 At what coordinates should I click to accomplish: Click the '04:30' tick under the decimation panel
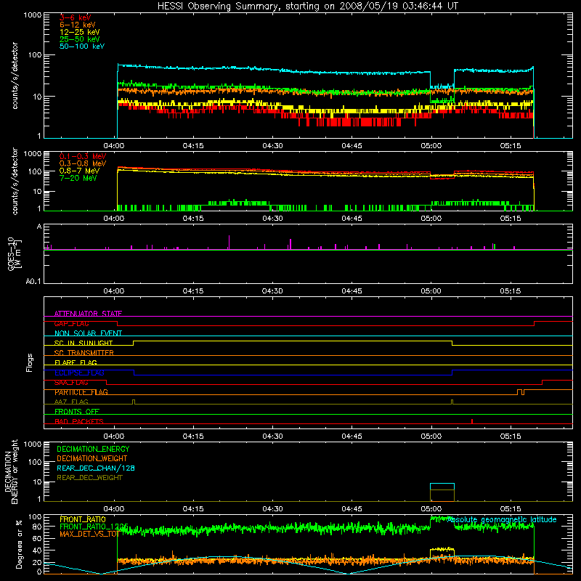[x=272, y=509]
